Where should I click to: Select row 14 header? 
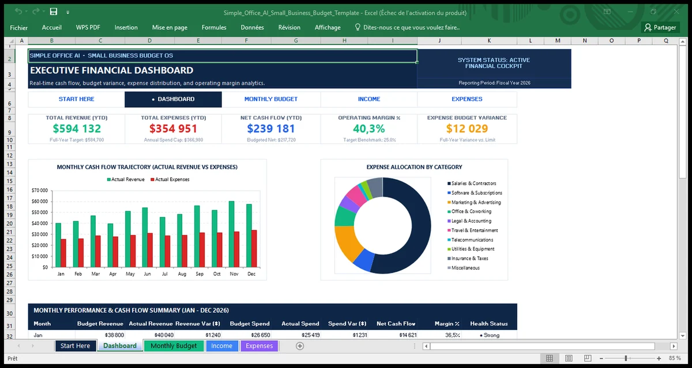(9, 173)
